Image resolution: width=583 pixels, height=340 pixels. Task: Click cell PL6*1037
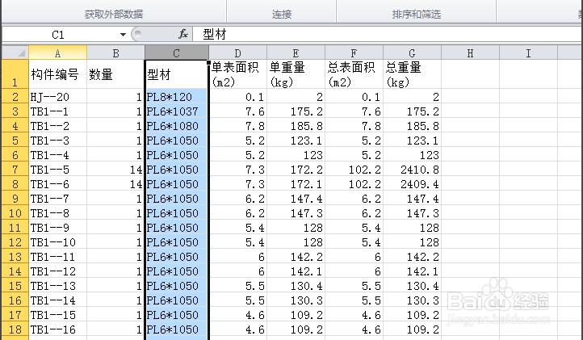click(x=177, y=111)
